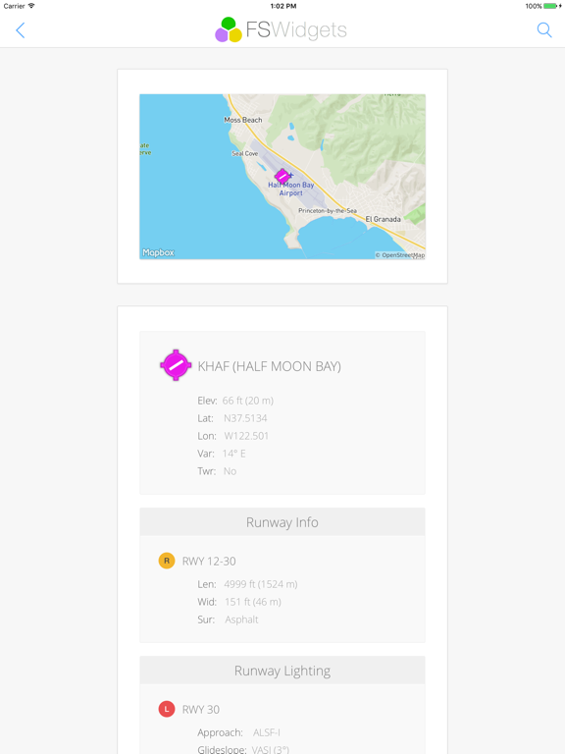Screen dimensions: 565x754
Task: Tap the Half Moon Bay Airport label
Action: (291, 188)
